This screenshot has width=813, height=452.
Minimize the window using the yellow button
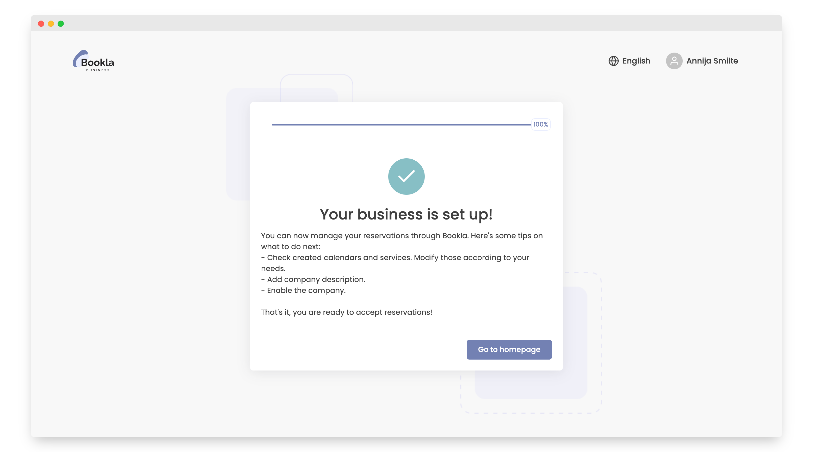click(x=51, y=24)
